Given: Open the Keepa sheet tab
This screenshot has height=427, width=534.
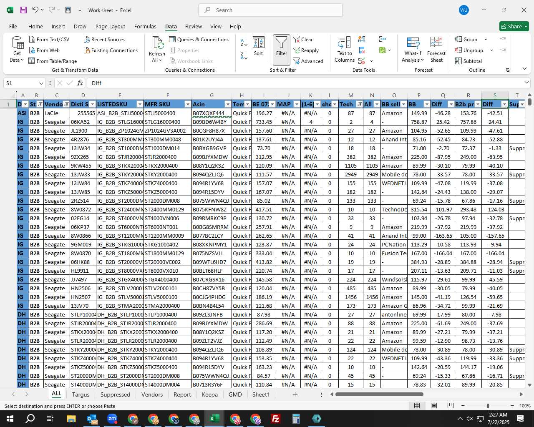Looking at the screenshot, I should click(x=209, y=394).
